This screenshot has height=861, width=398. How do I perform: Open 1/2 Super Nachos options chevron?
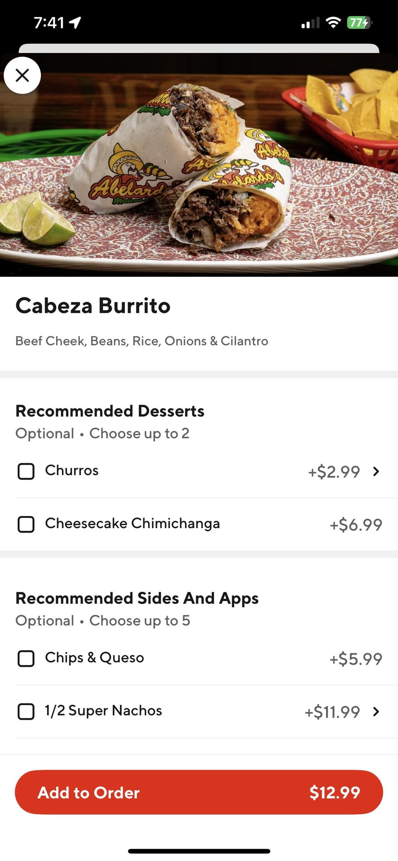[x=376, y=711]
